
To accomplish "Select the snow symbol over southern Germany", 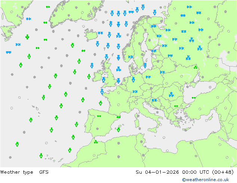I will click(x=135, y=91).
